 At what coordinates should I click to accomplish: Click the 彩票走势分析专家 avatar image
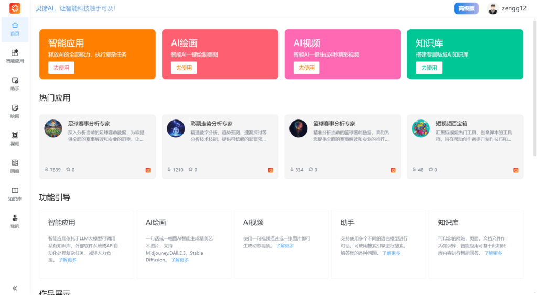176,128
